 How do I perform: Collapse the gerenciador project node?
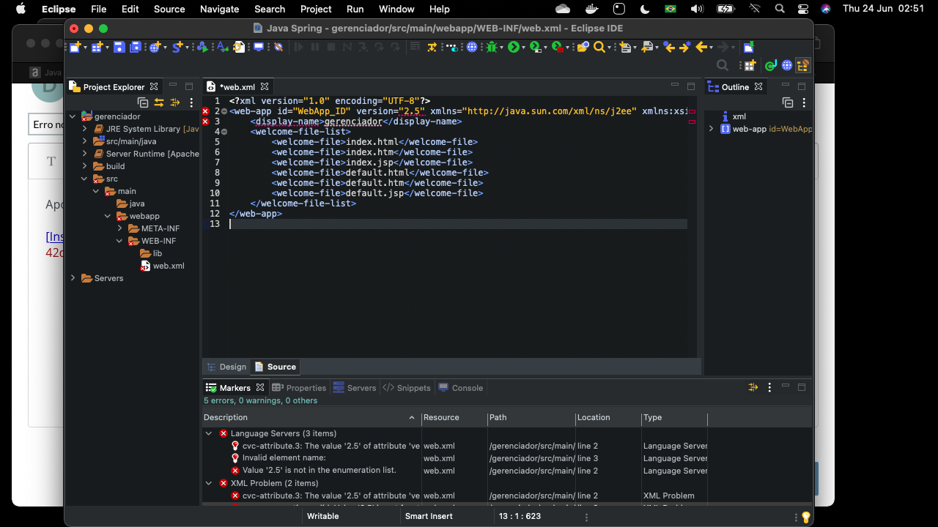pyautogui.click(x=73, y=116)
